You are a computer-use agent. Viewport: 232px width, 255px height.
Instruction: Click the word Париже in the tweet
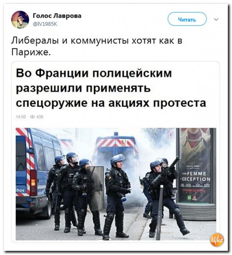(30, 52)
